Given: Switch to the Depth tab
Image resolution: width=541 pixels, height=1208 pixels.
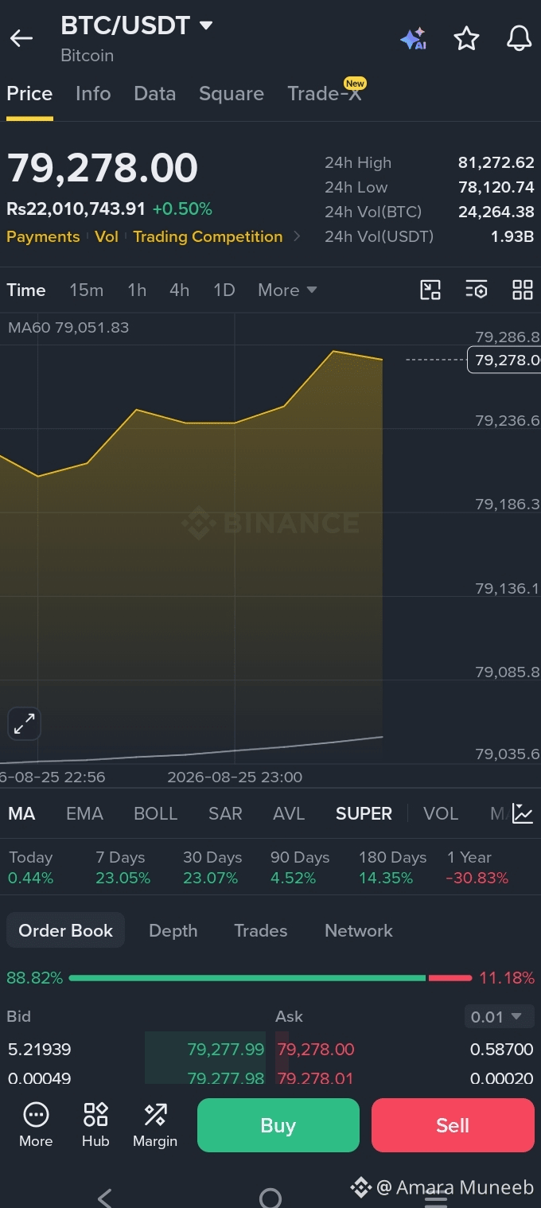Looking at the screenshot, I should click(173, 930).
